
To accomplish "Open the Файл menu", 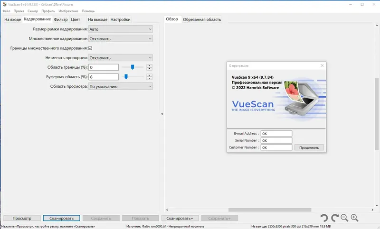I will (6, 11).
